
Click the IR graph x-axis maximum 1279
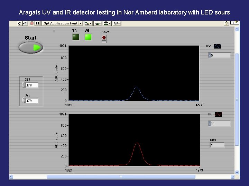click(x=200, y=170)
